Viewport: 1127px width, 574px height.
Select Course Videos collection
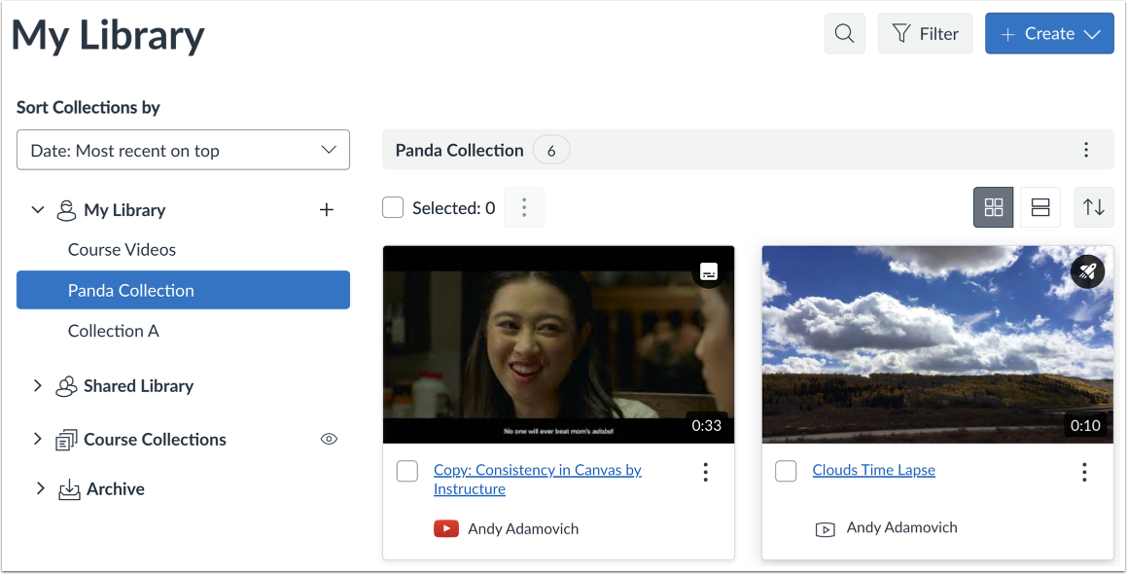(122, 250)
